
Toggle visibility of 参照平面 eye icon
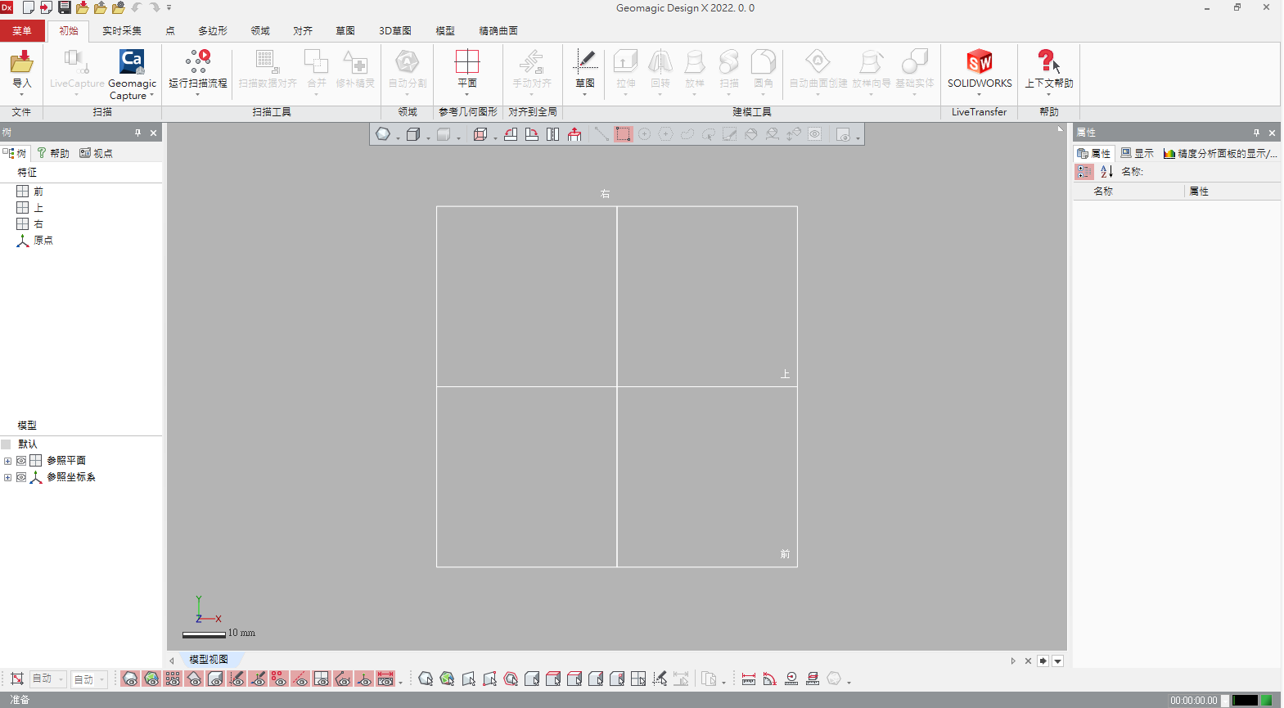(x=21, y=461)
